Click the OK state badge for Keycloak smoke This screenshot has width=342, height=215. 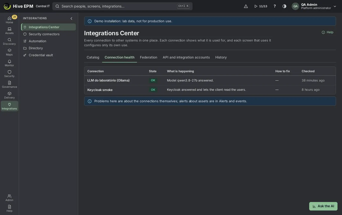153,90
